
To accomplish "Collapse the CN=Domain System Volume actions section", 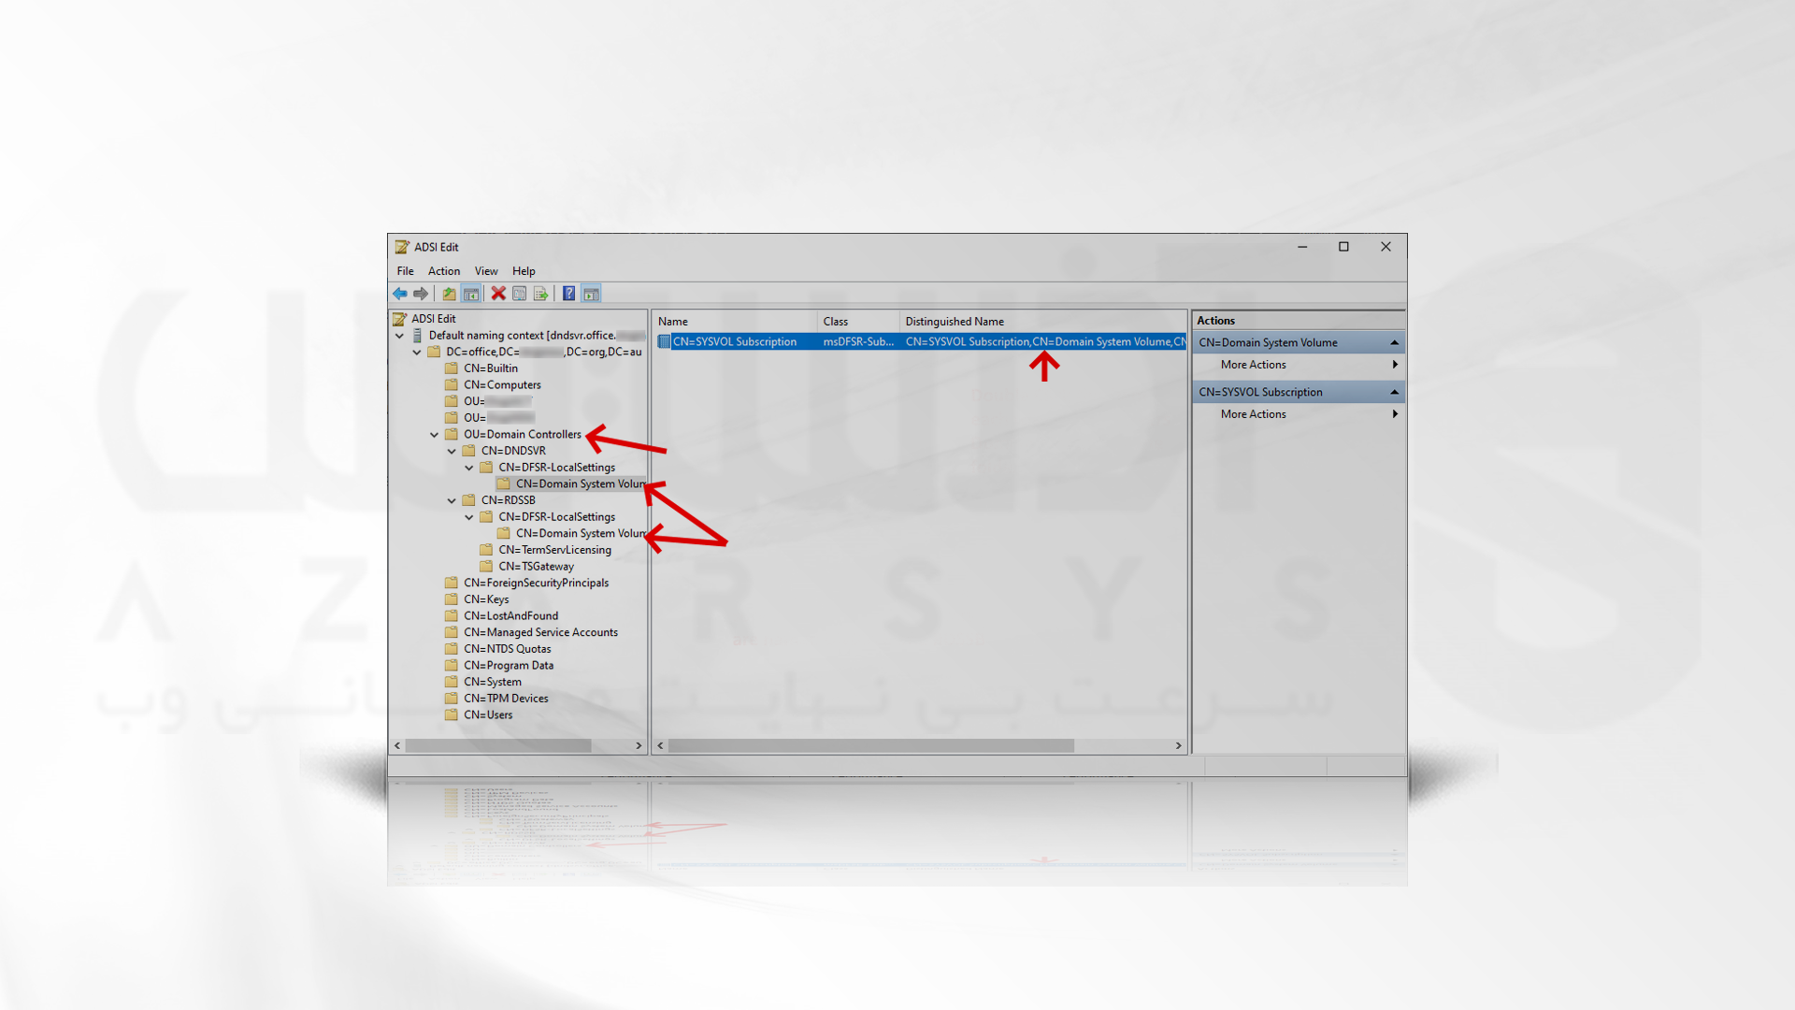I will click(1394, 342).
